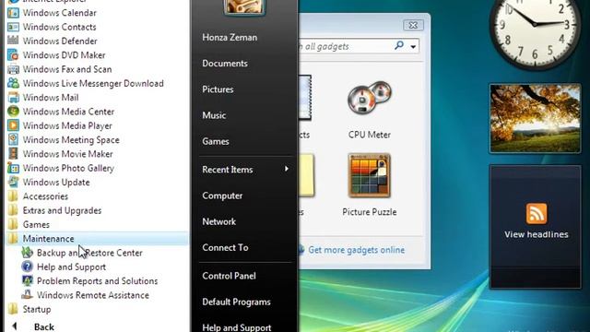The height and width of the screenshot is (332, 590).
Task: Launch Windows Movie Maker icon
Action: (13, 154)
